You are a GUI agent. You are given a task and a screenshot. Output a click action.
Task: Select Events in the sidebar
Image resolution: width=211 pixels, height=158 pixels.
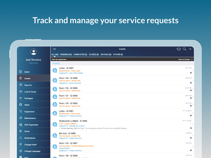tap(34, 78)
